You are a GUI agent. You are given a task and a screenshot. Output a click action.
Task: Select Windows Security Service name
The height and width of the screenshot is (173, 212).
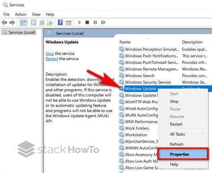(148, 82)
